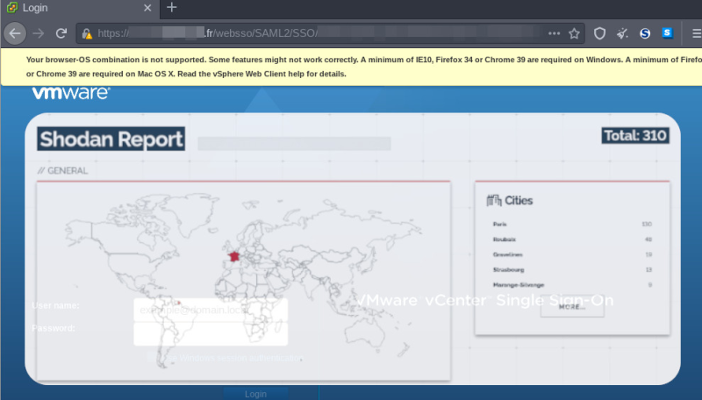Click the browser forward arrow button
This screenshot has height=400, width=702.
38,33
